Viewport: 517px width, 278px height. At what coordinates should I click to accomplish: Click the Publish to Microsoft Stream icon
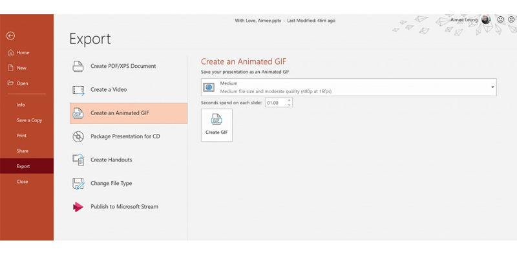pyautogui.click(x=78, y=207)
